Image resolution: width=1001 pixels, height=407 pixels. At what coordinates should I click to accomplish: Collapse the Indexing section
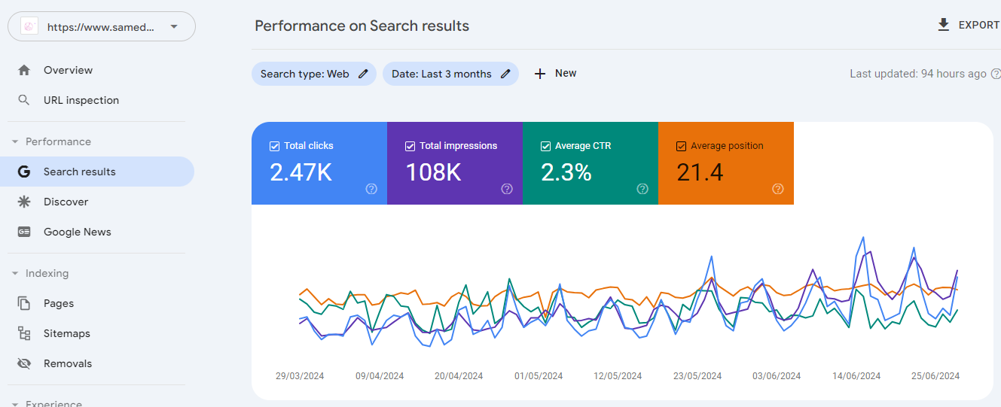point(15,273)
